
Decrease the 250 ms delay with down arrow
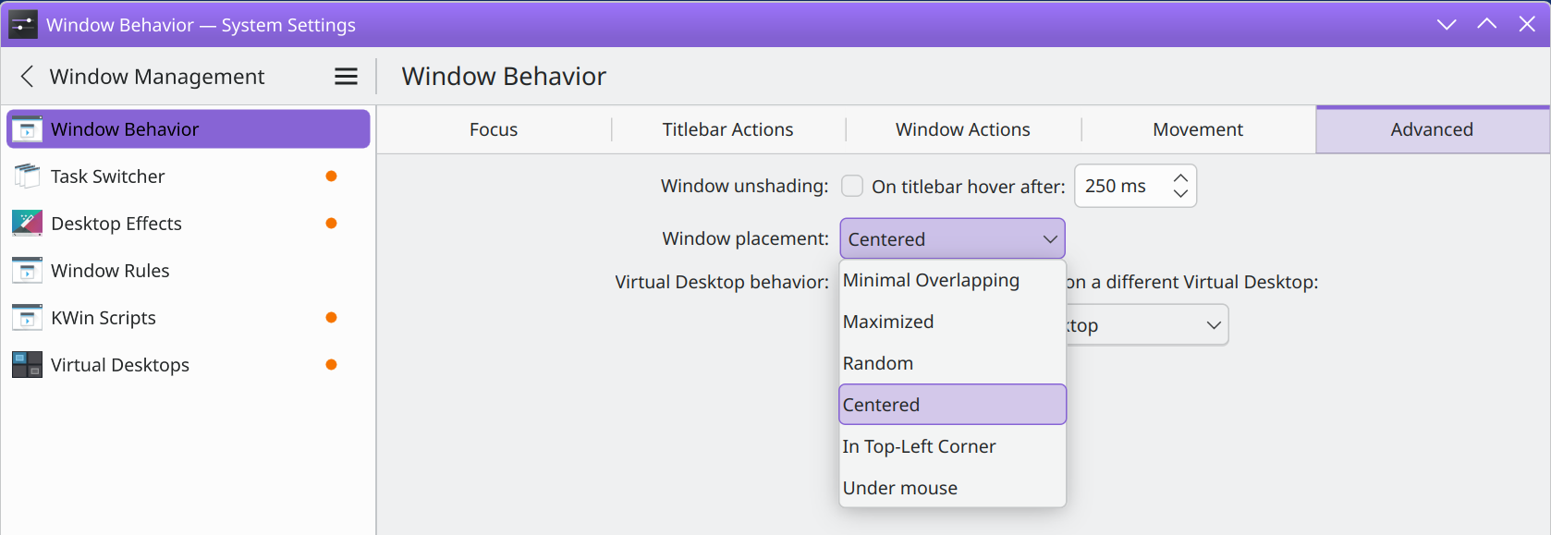pyautogui.click(x=1180, y=194)
